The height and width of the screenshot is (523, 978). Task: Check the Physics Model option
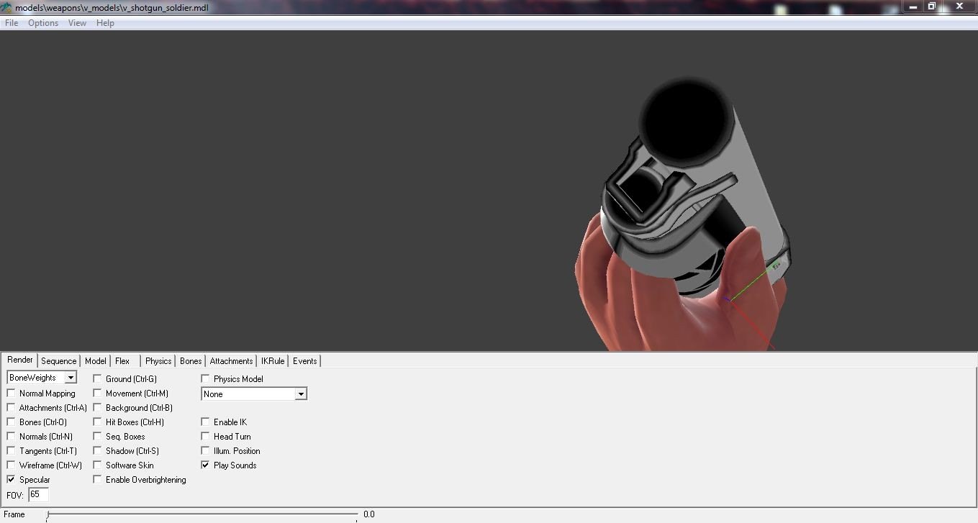click(x=205, y=379)
